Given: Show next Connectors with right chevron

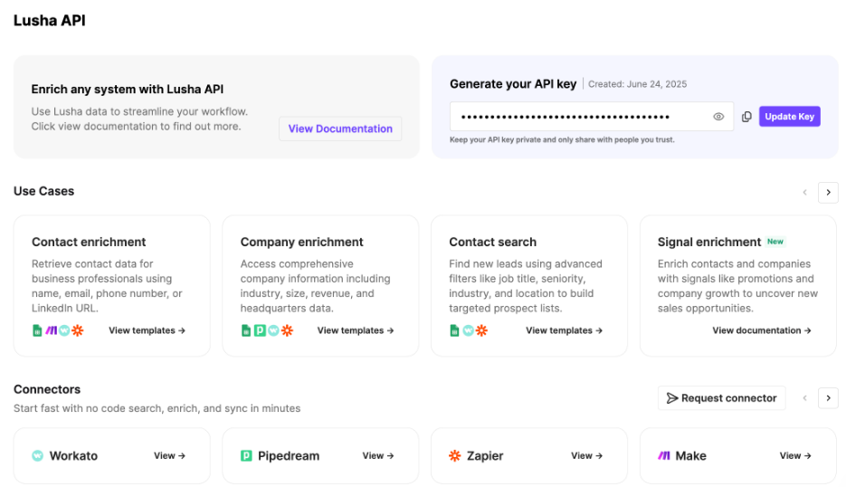Looking at the screenshot, I should [x=828, y=398].
